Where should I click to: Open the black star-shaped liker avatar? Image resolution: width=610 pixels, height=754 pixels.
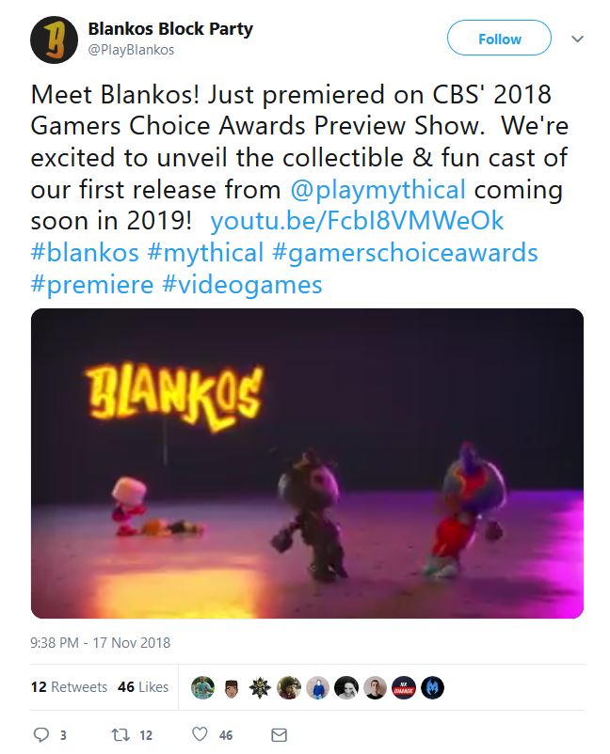point(260,687)
